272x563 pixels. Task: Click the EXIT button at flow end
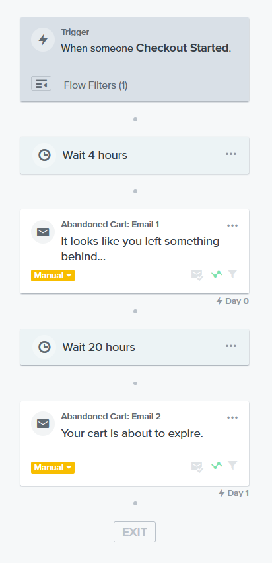pos(135,532)
